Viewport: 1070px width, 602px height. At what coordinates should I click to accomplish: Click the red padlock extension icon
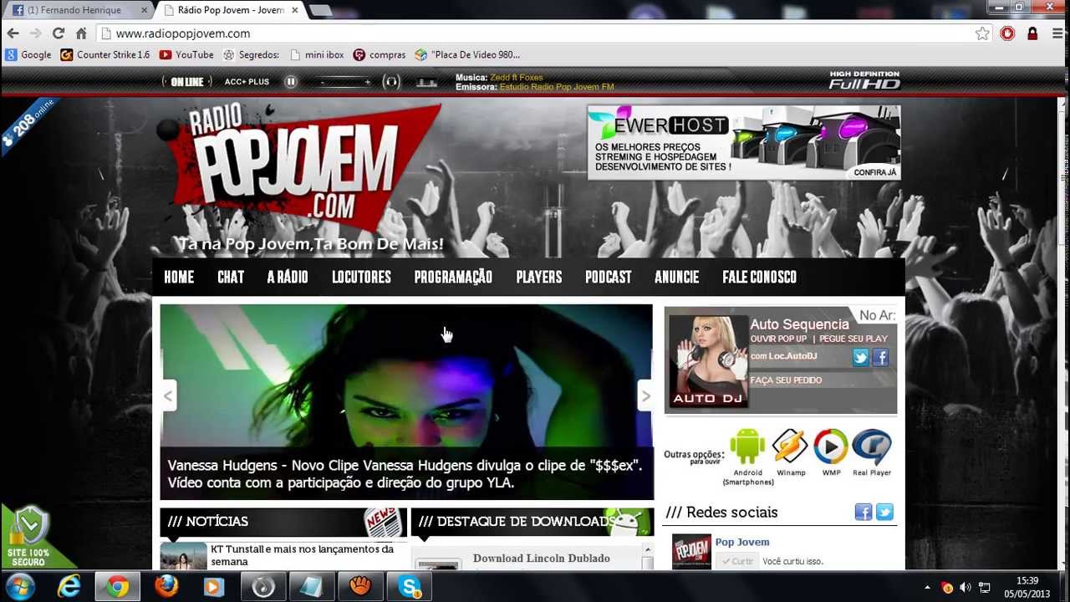[x=1032, y=33]
